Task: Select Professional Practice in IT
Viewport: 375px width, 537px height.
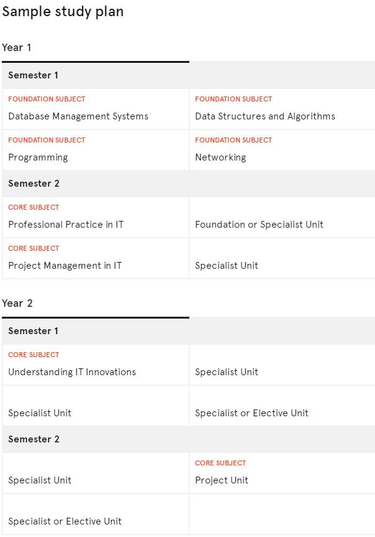Action: point(66,225)
